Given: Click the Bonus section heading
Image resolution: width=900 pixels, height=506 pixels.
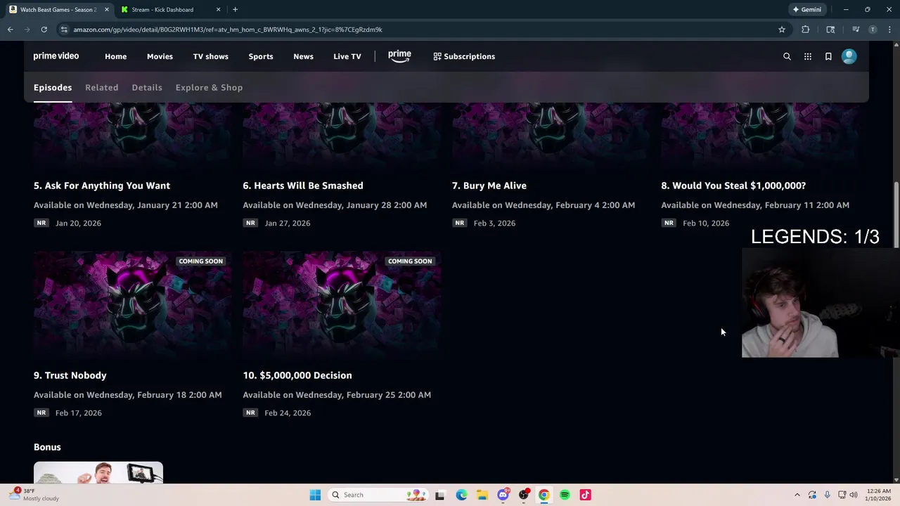Looking at the screenshot, I should coord(47,447).
